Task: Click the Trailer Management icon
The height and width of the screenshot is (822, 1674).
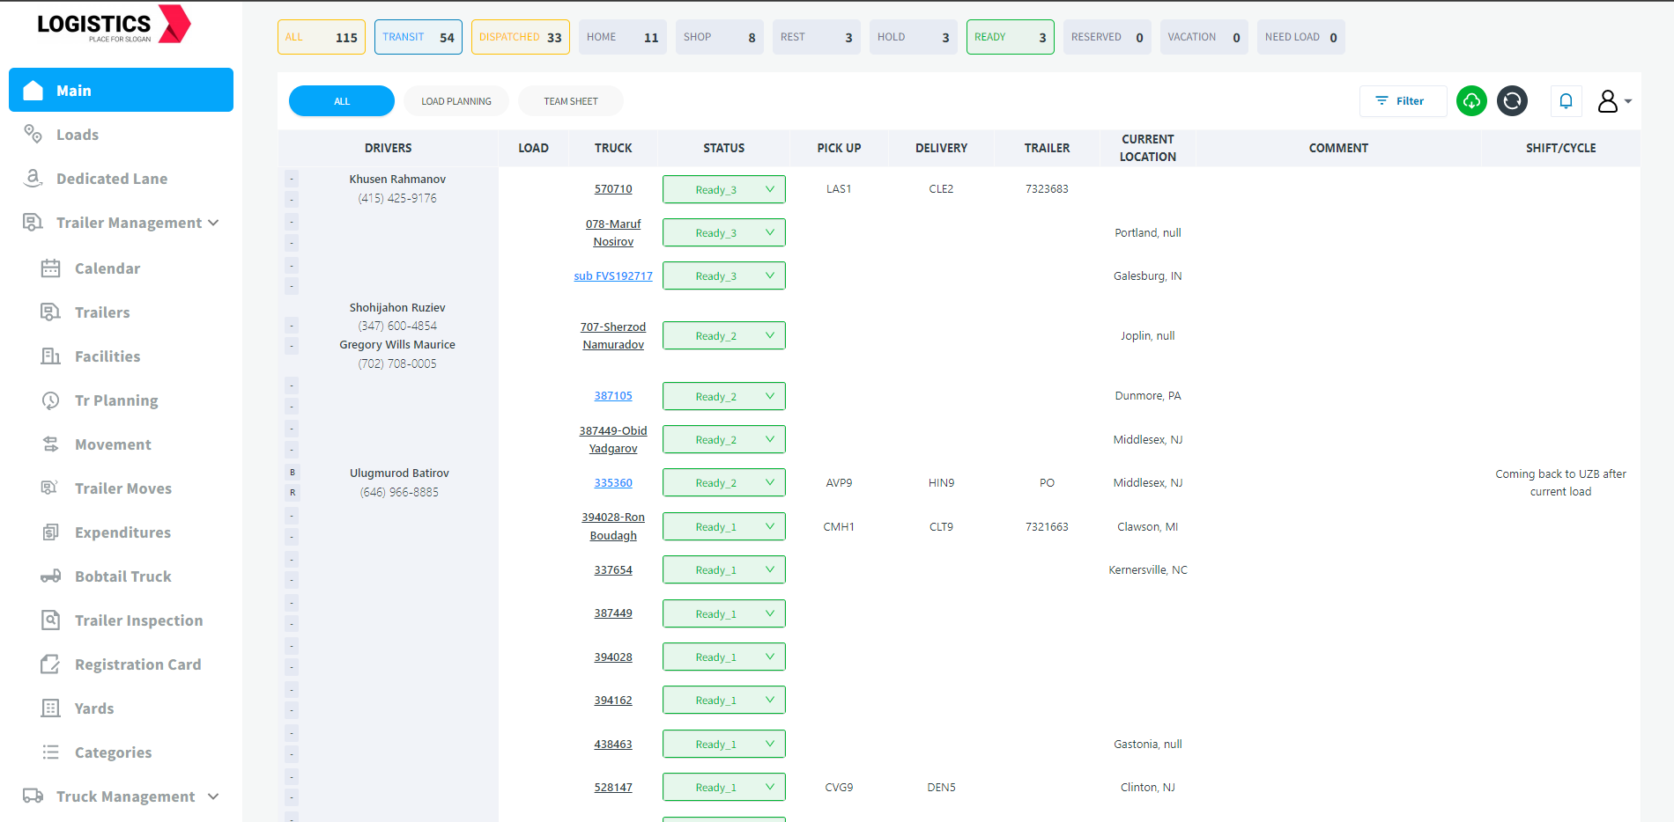Action: tap(33, 222)
